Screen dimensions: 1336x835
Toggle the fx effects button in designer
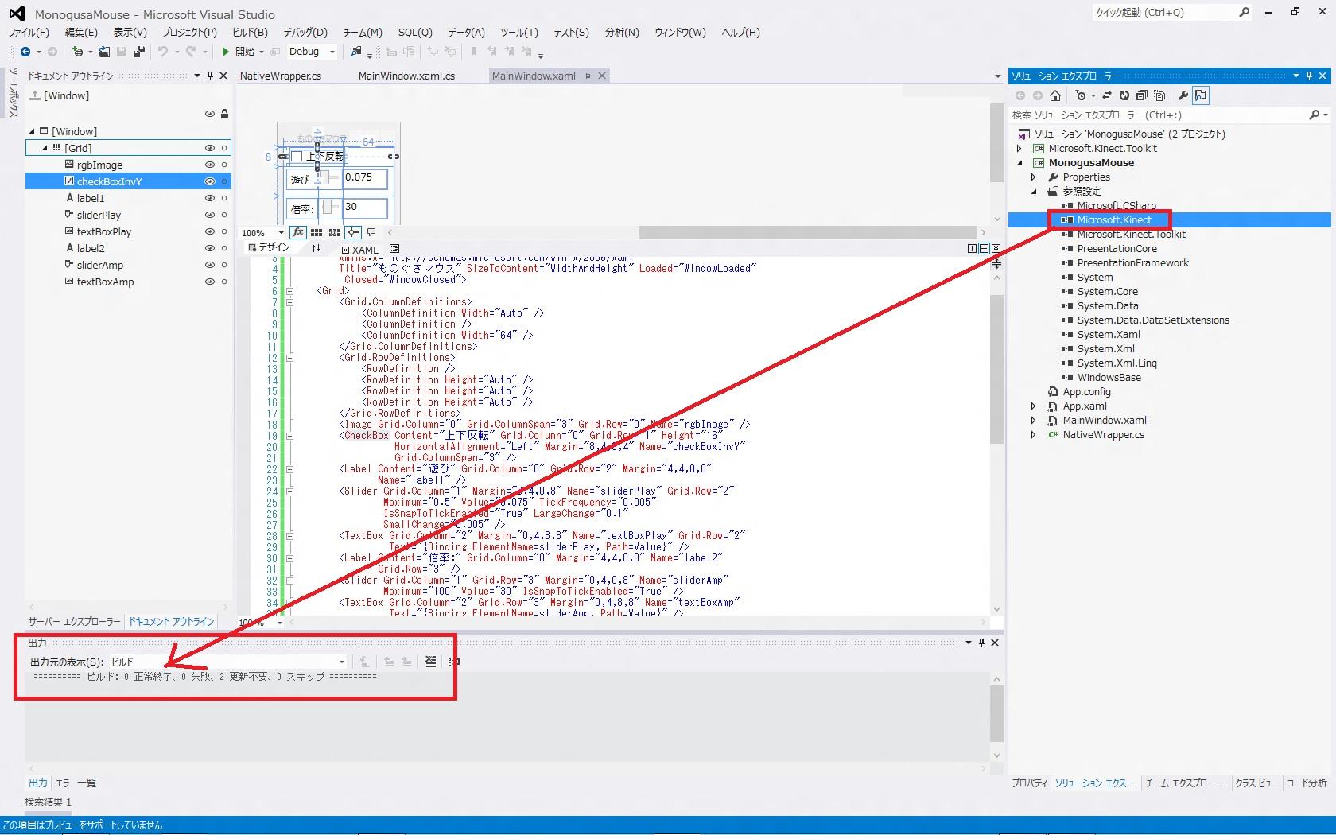pos(298,232)
